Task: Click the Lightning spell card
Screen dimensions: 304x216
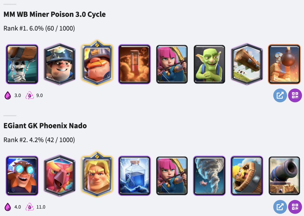Action: [x=134, y=175]
